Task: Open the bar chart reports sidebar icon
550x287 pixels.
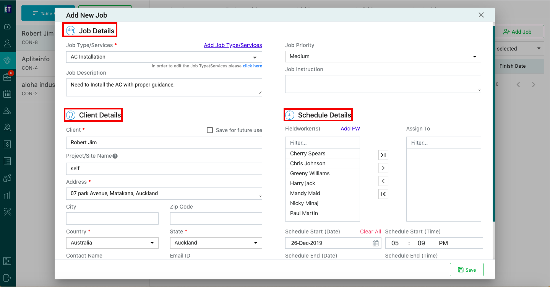Action: click(7, 195)
